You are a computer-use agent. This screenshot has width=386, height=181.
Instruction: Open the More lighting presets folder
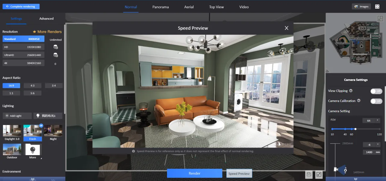pos(33,150)
